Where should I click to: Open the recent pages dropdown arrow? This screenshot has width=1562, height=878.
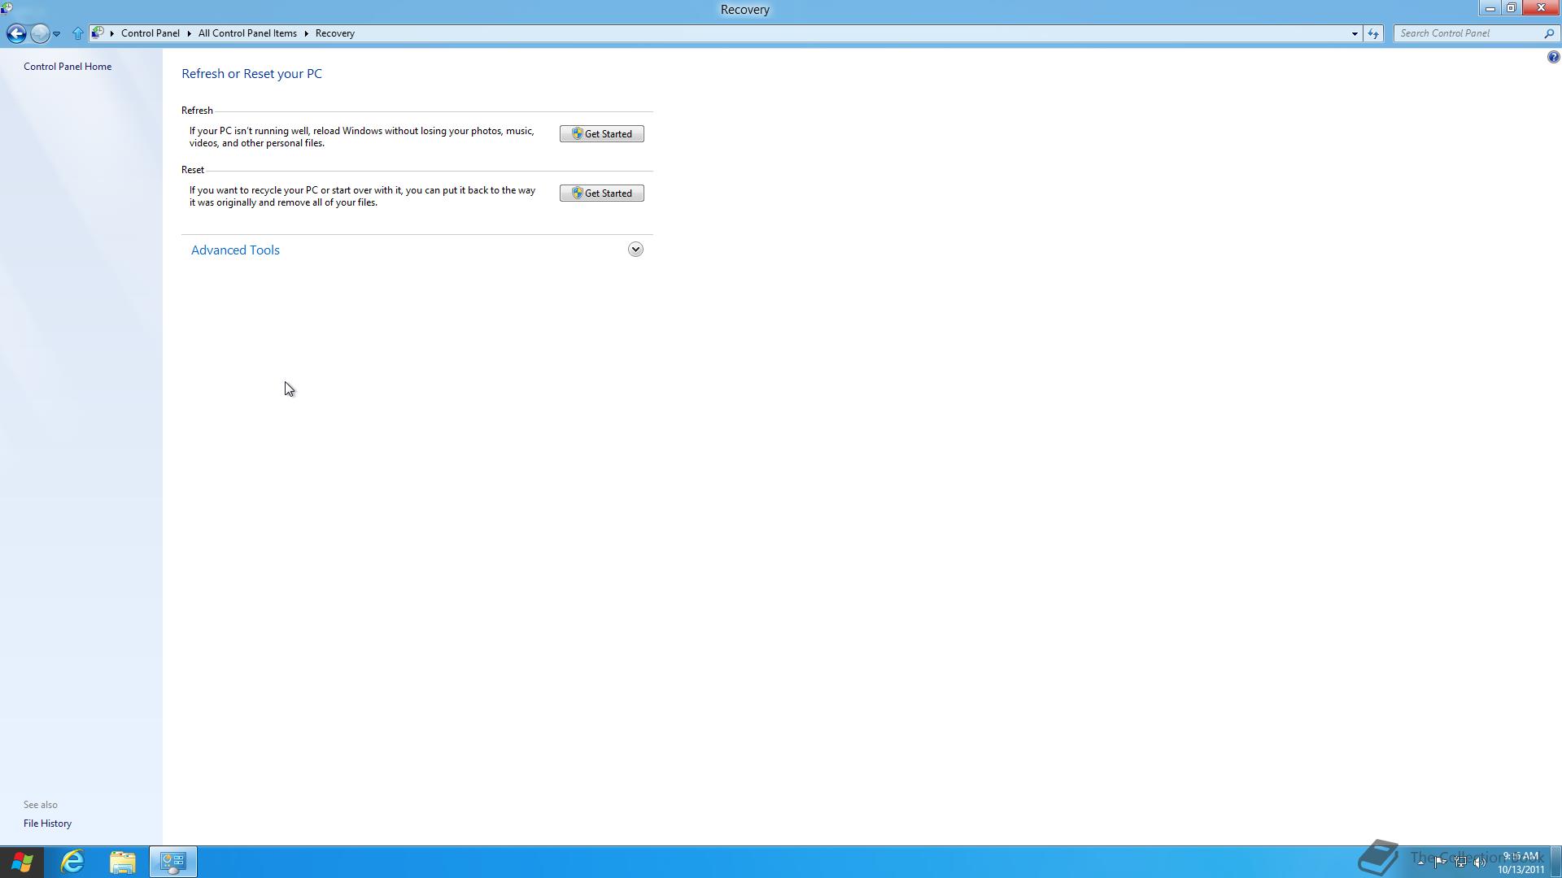coord(56,33)
